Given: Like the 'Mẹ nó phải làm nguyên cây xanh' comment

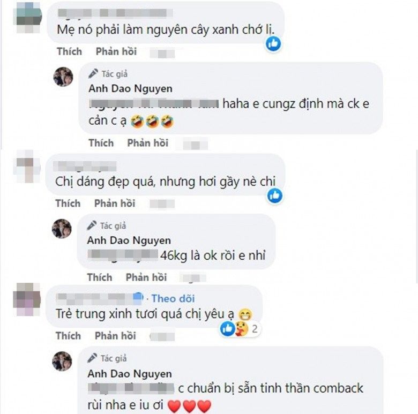Looking at the screenshot, I should point(69,51).
